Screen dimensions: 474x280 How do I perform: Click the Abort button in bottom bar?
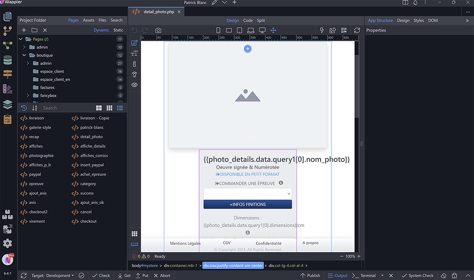(162, 275)
